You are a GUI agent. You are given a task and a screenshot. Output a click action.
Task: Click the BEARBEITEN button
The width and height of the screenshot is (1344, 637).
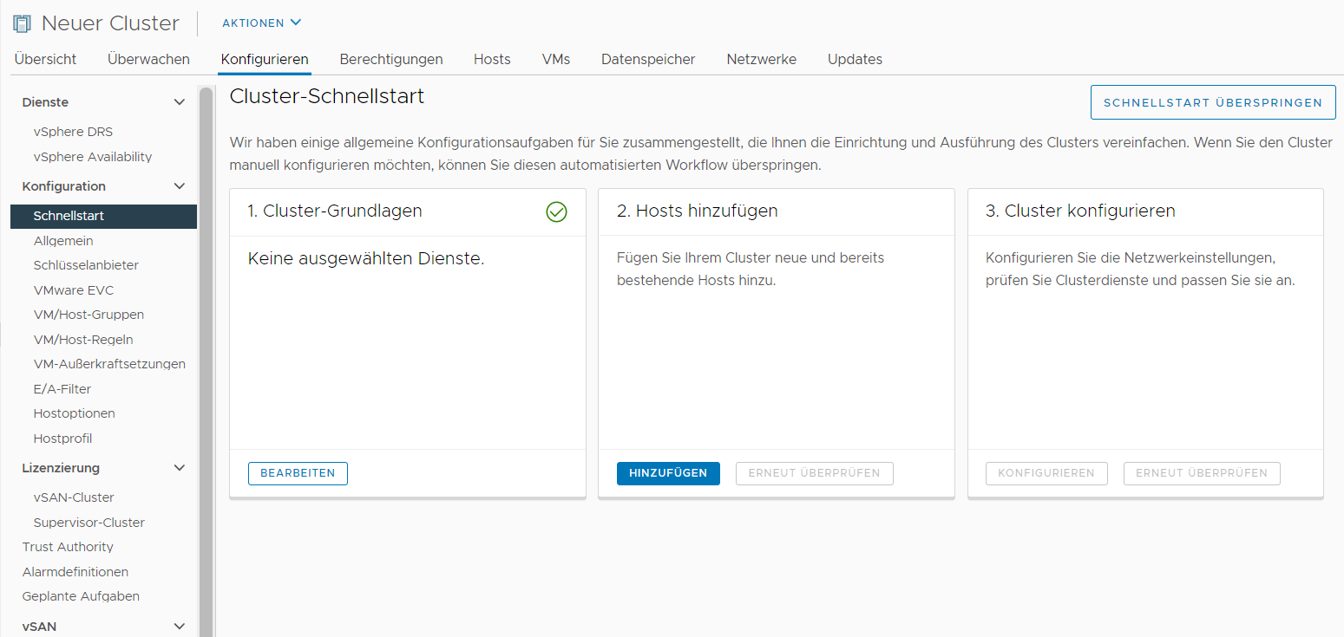pyautogui.click(x=298, y=473)
